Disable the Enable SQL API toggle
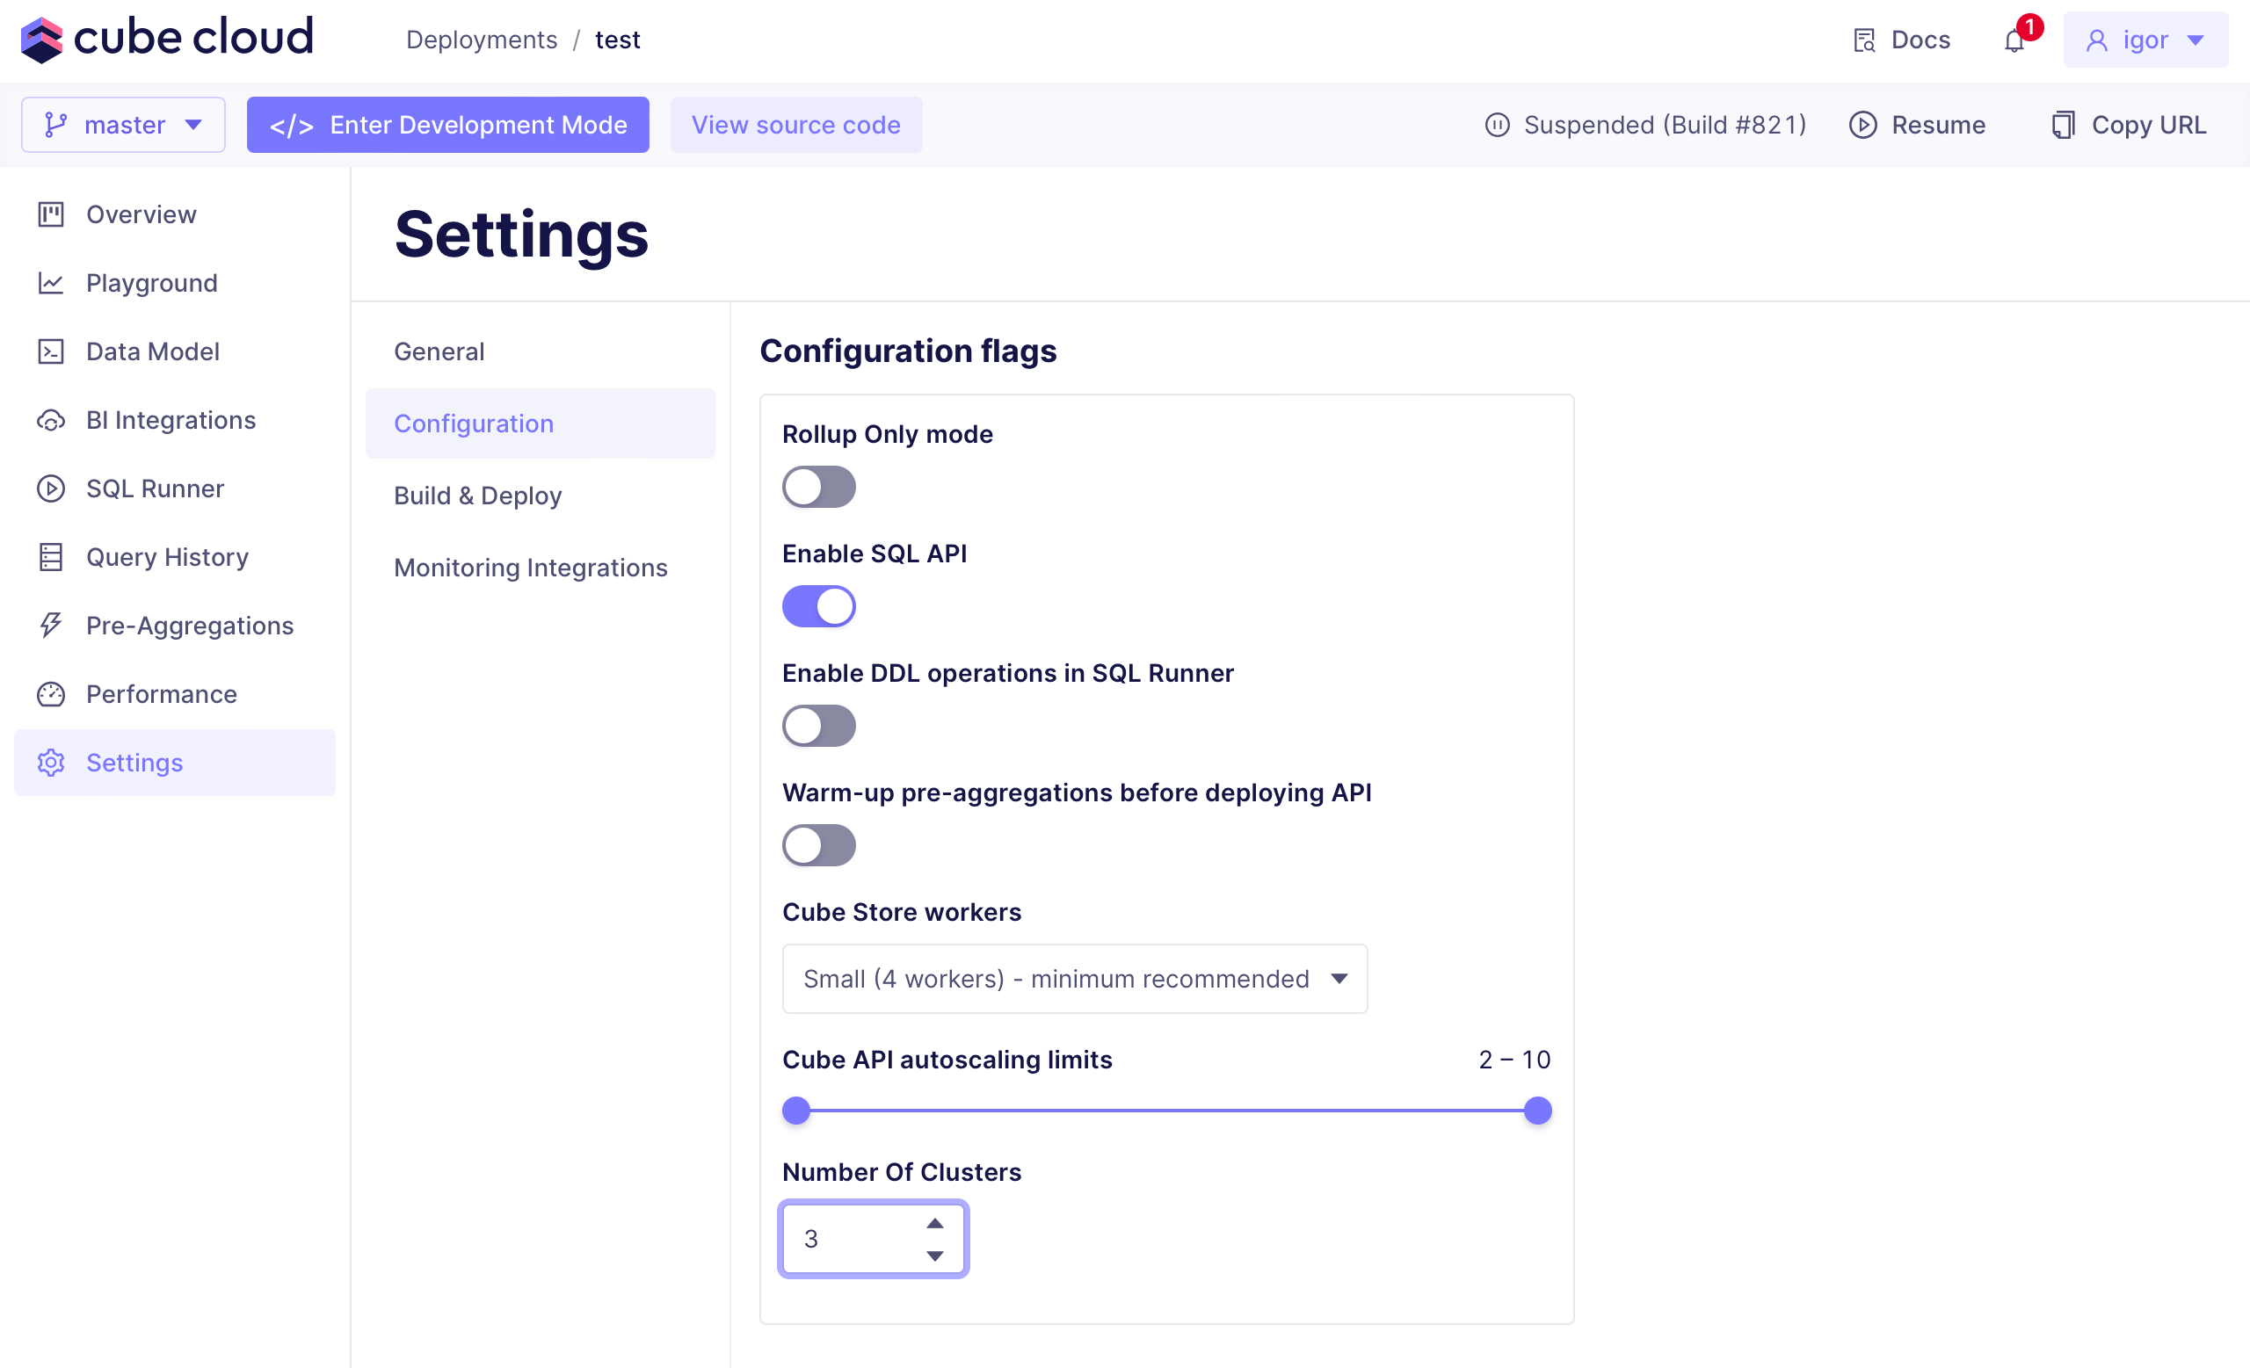The width and height of the screenshot is (2250, 1368). (x=818, y=606)
